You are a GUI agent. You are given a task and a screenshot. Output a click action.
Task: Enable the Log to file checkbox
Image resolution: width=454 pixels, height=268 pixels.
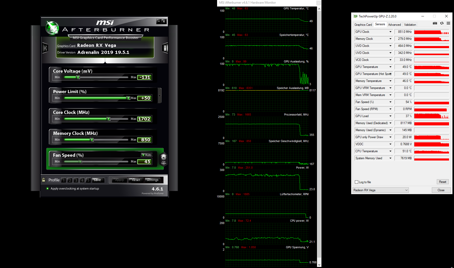356,182
